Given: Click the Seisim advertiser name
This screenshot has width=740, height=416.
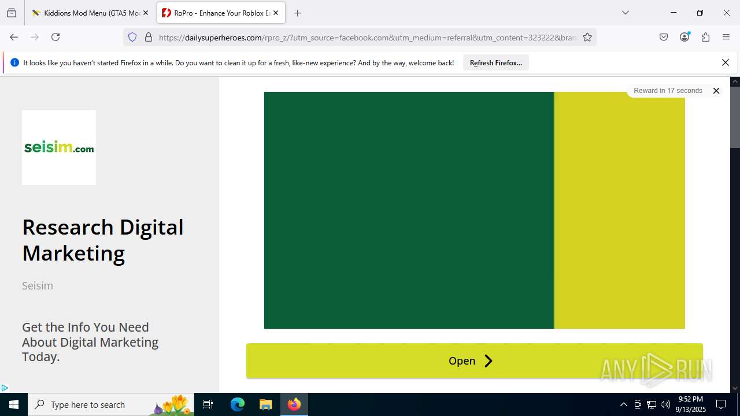Looking at the screenshot, I should pos(38,285).
